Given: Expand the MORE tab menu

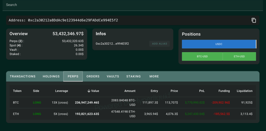Looking at the screenshot, I should (154, 76).
